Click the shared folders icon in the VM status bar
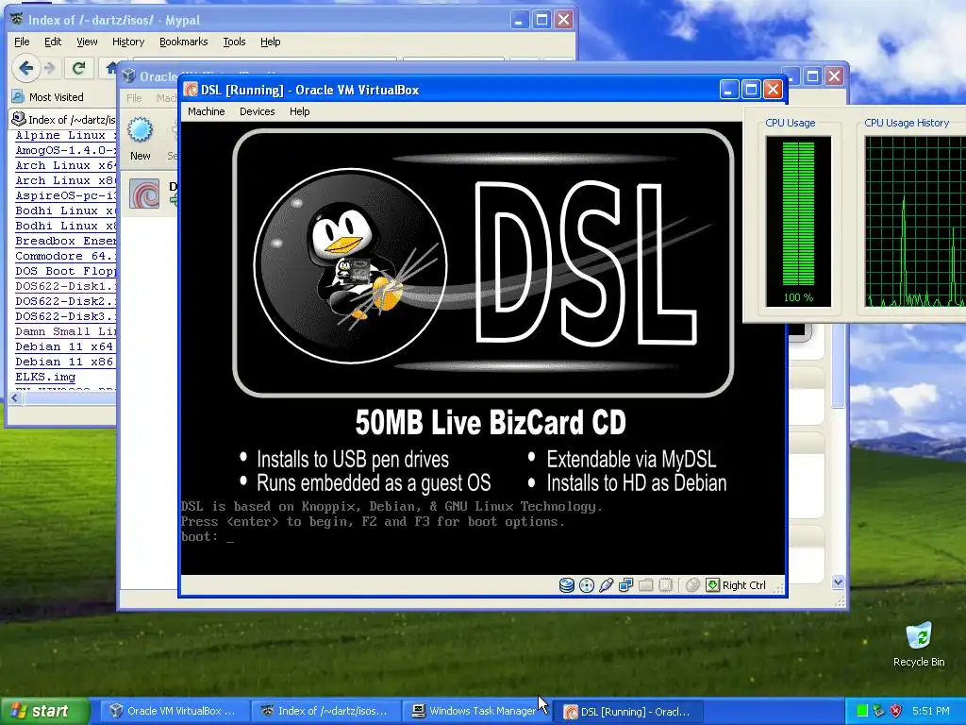The image size is (966, 725). point(645,585)
